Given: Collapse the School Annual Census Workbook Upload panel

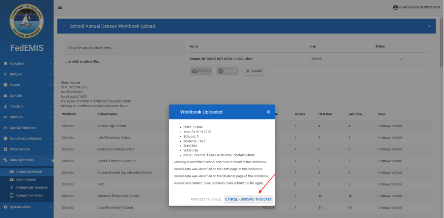Looking at the screenshot, I should click(428, 26).
